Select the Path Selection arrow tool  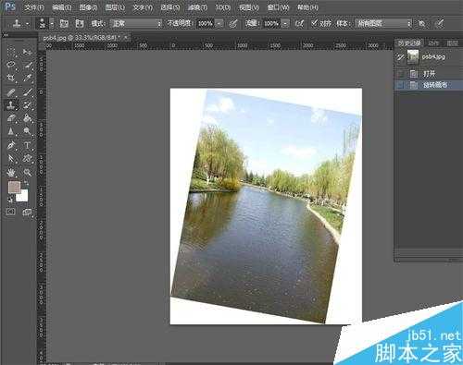coord(11,159)
